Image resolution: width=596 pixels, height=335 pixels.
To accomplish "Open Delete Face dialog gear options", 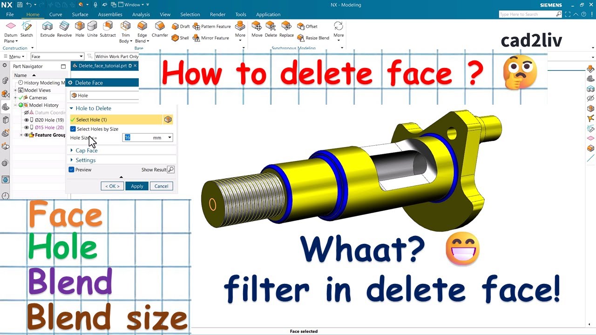I will [x=70, y=83].
